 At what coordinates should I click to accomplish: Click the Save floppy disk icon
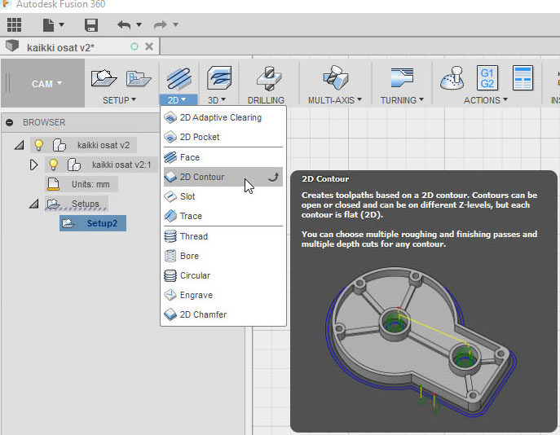tap(91, 25)
